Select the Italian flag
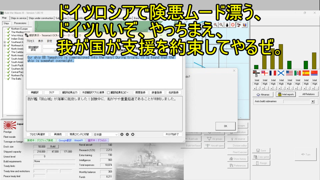Screen dimensions: 320x180 click(x=298, y=73)
